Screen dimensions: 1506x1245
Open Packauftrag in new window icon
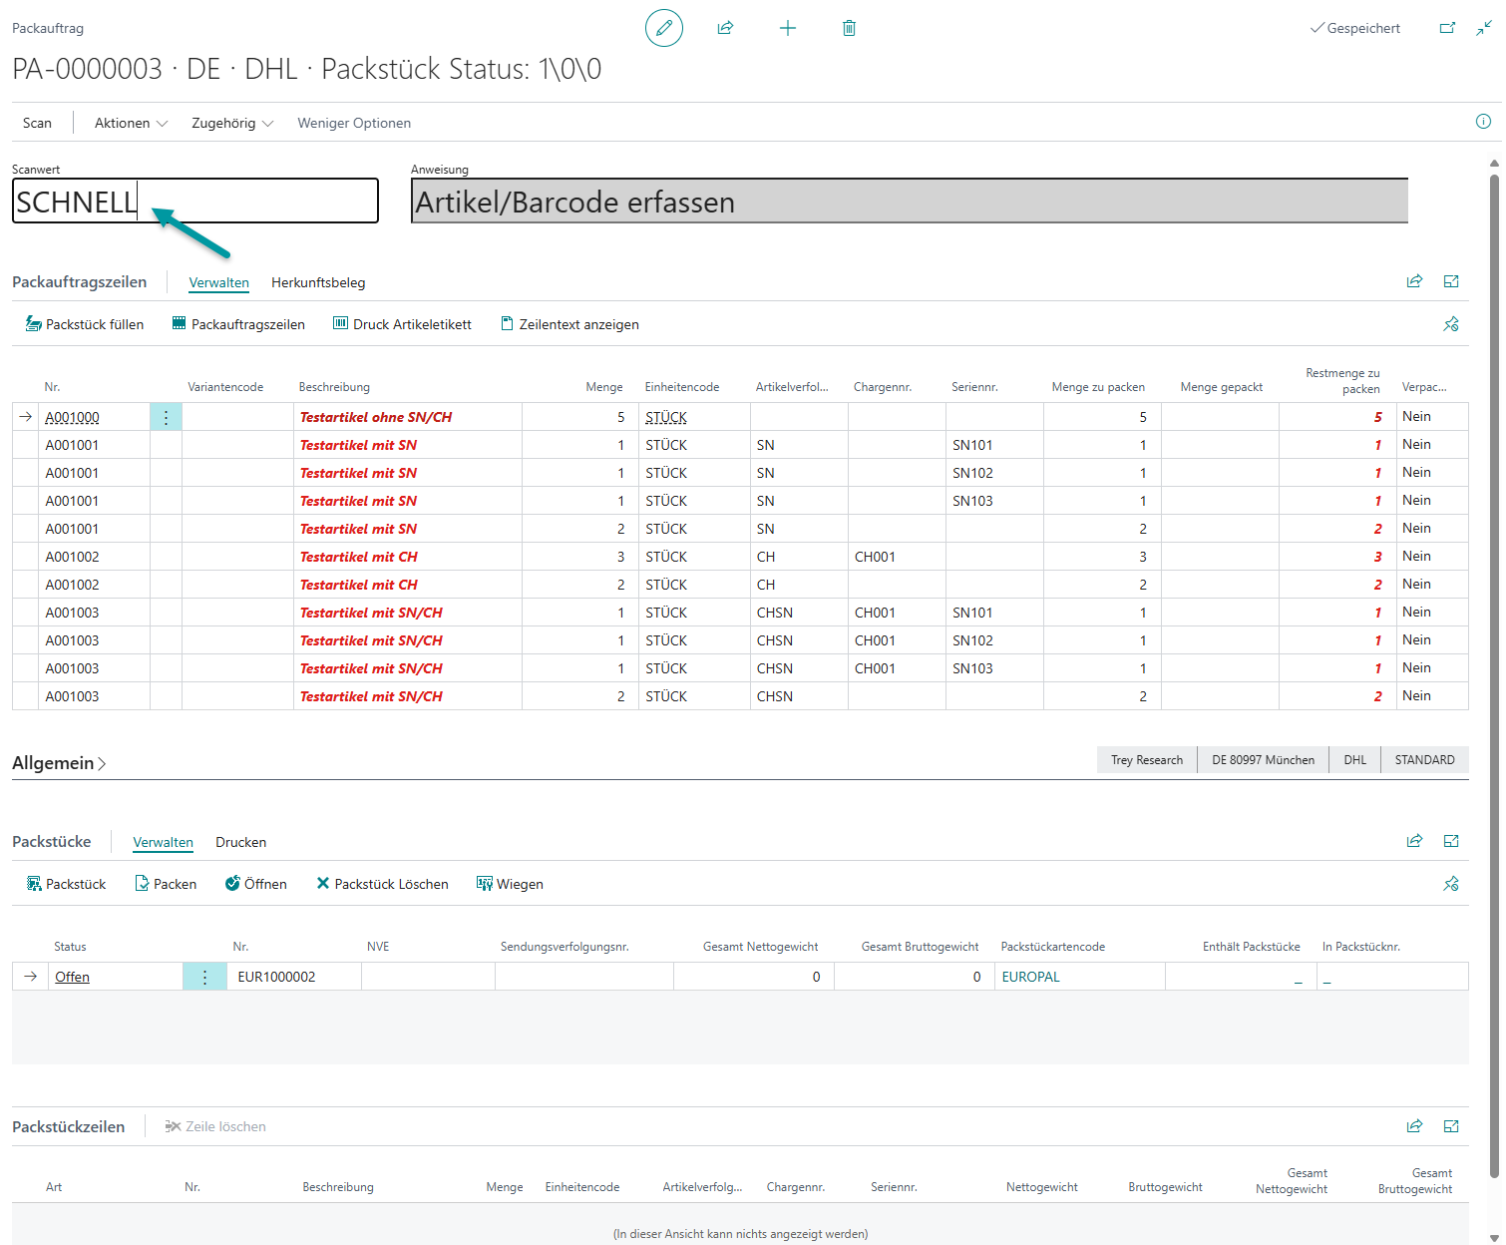[1447, 28]
